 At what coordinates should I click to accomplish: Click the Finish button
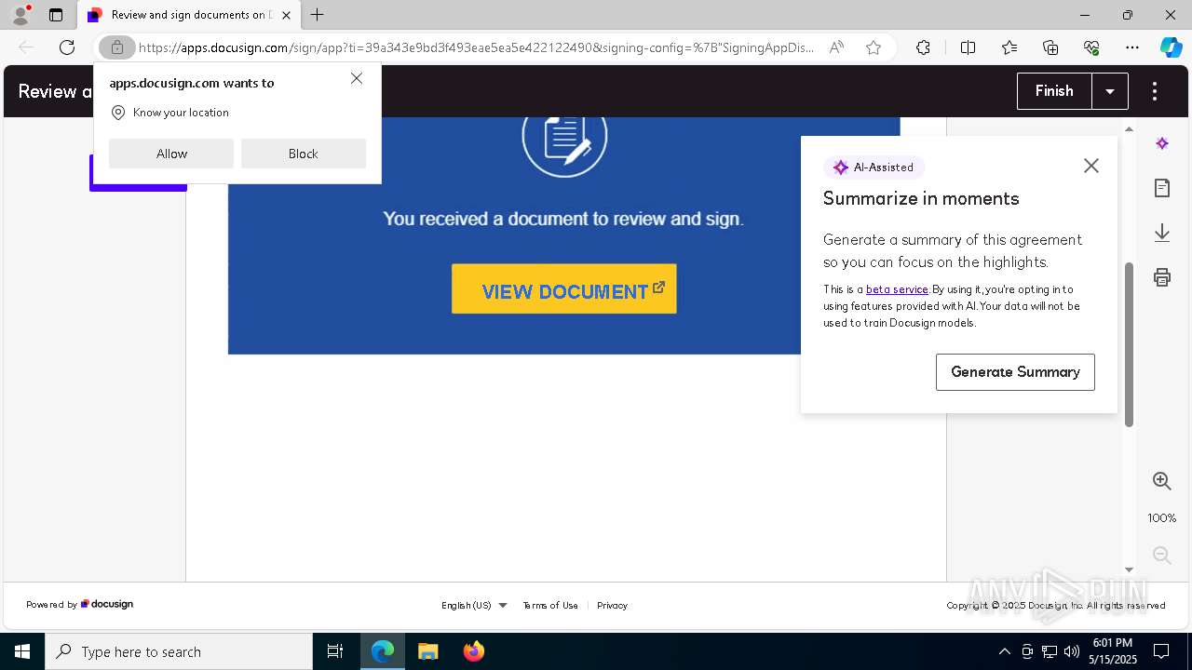click(1054, 91)
